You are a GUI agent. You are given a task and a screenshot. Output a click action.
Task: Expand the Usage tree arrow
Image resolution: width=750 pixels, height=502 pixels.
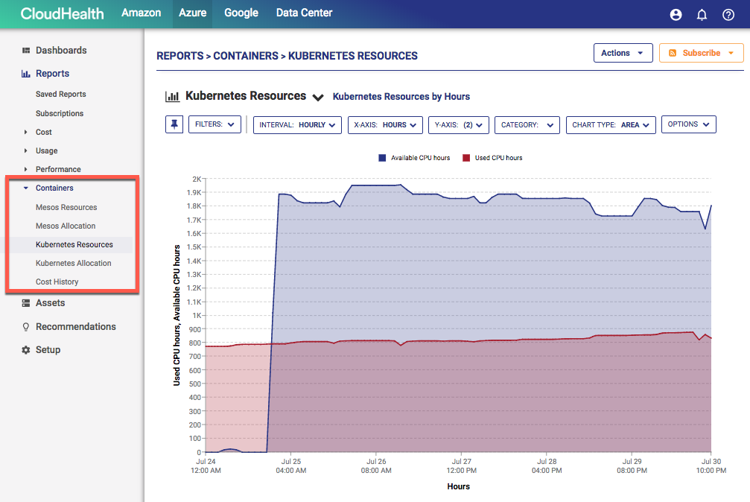click(26, 150)
